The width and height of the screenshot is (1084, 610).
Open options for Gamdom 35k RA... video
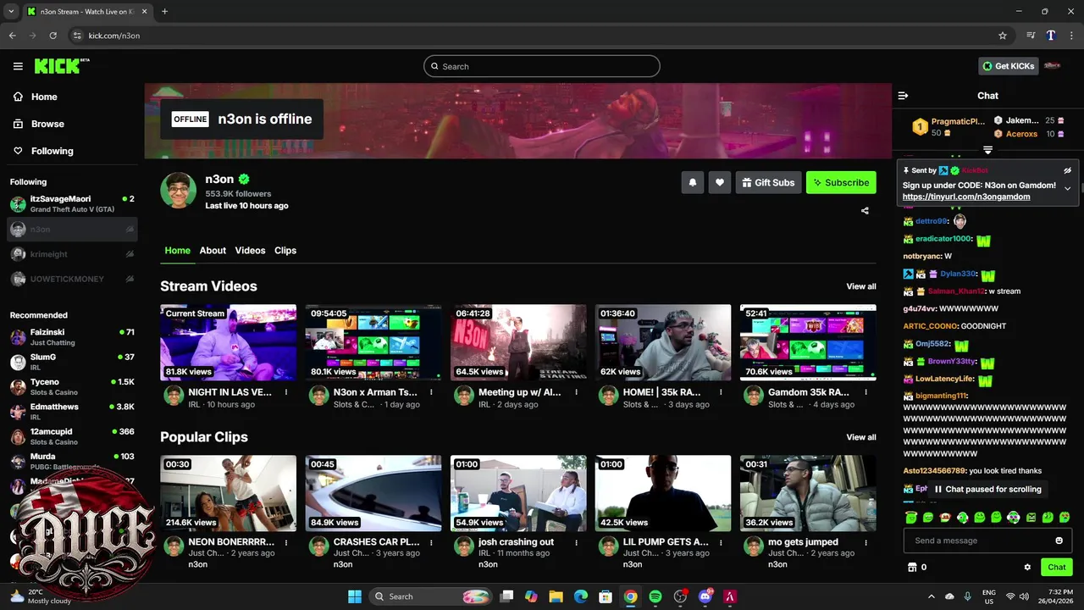point(866,392)
